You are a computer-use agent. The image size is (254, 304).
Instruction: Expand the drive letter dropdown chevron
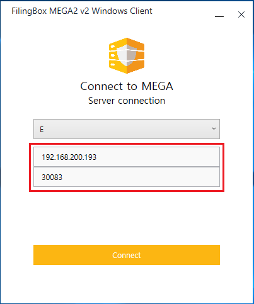(214, 128)
